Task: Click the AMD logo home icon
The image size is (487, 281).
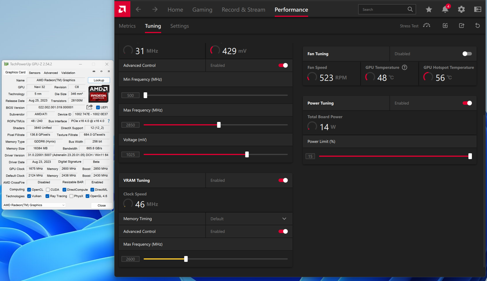Action: pos(122,9)
